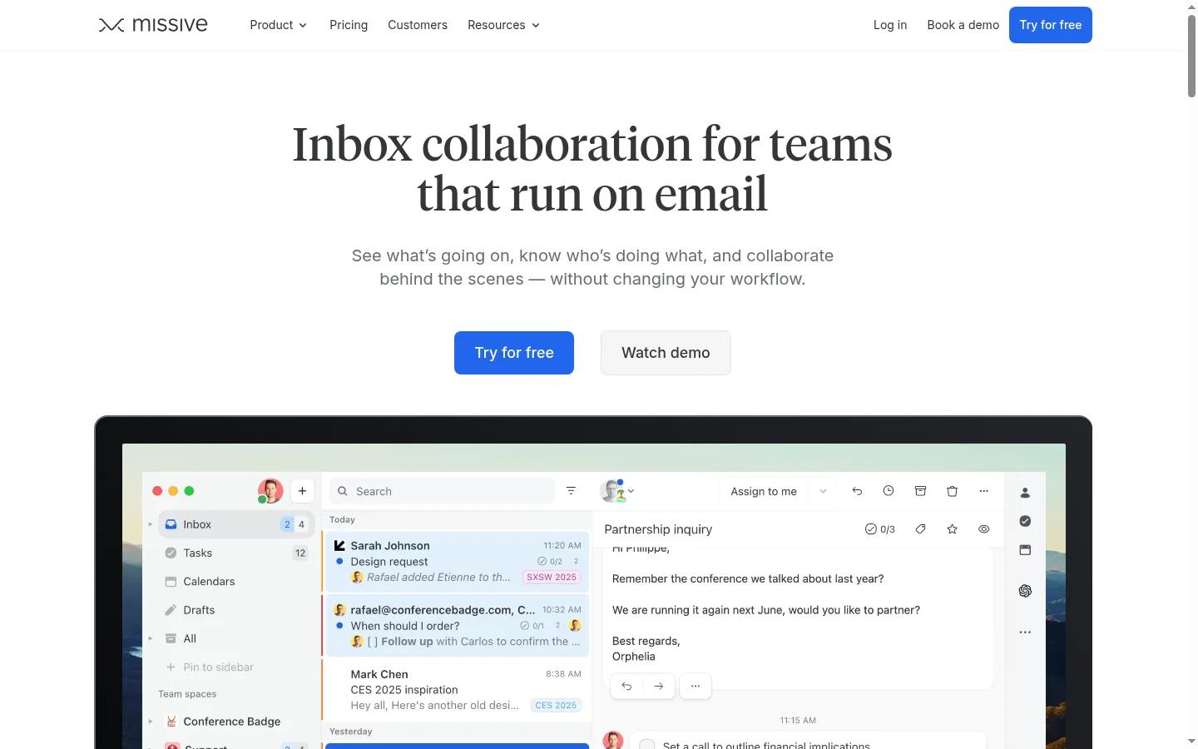Open the OpenAI integration icon
Viewport: 1198px width, 749px height.
click(1025, 591)
